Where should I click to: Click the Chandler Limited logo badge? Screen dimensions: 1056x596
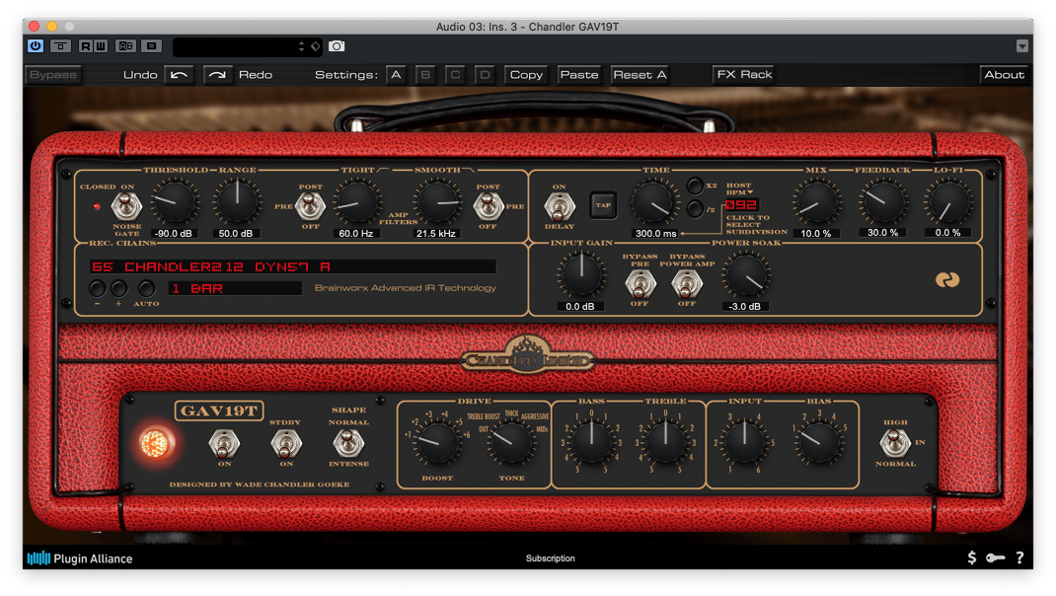point(527,356)
